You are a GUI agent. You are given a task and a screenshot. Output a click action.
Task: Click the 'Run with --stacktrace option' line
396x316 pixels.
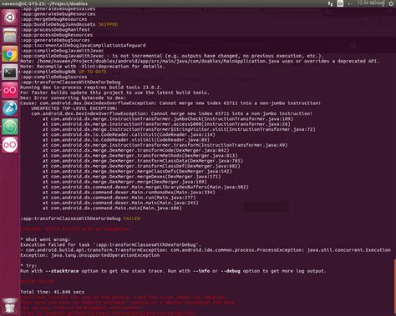[173, 271]
